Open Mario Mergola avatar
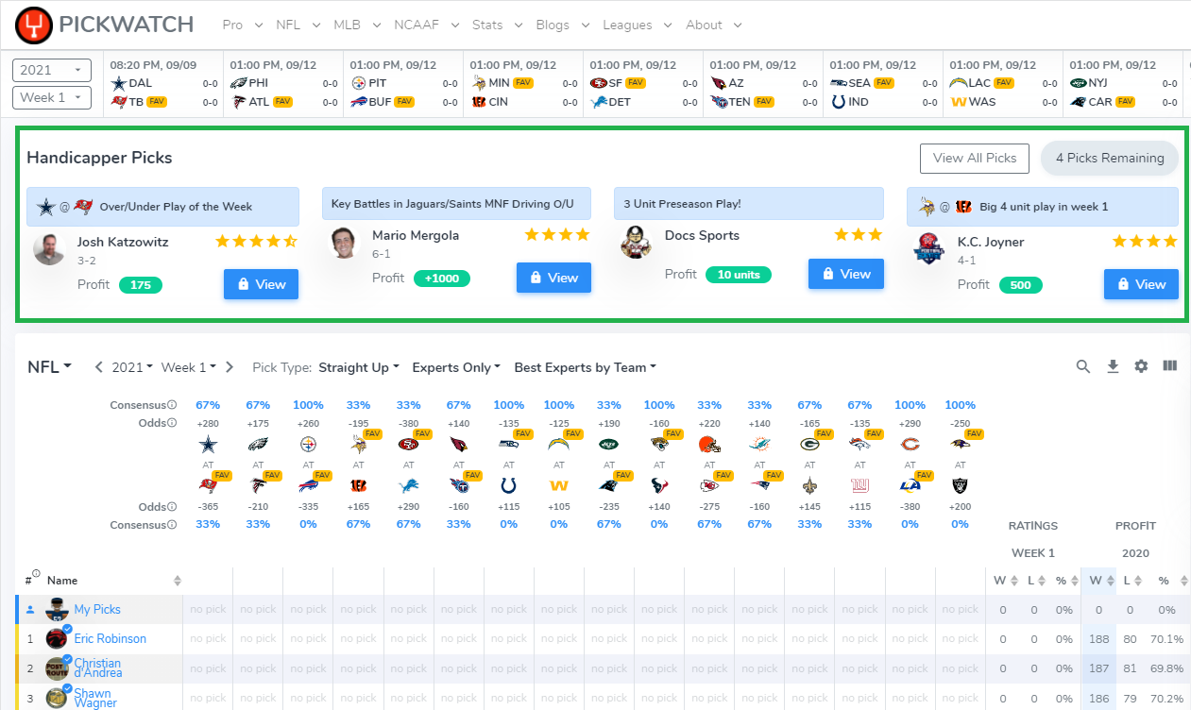This screenshot has width=1191, height=710. [345, 243]
